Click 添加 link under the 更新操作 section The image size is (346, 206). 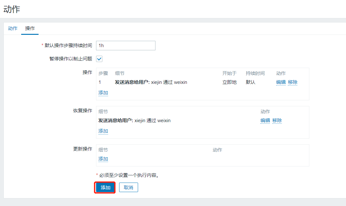[103, 159]
